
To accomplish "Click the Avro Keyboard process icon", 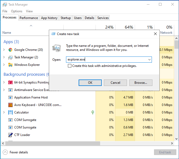I will tap(10, 105).
